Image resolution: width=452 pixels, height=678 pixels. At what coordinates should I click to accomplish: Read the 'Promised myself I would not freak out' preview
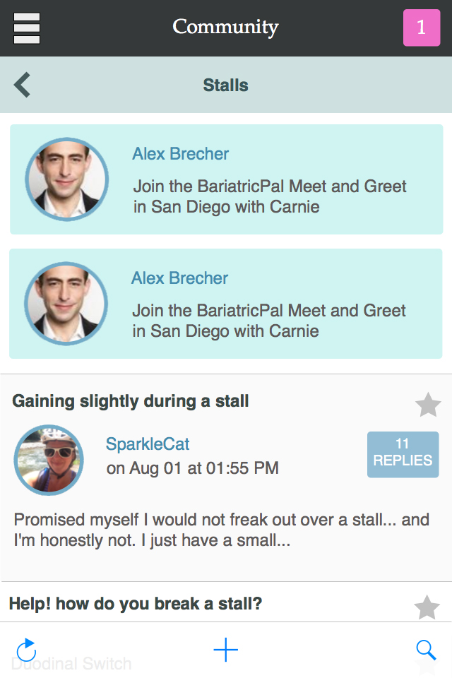[222, 531]
